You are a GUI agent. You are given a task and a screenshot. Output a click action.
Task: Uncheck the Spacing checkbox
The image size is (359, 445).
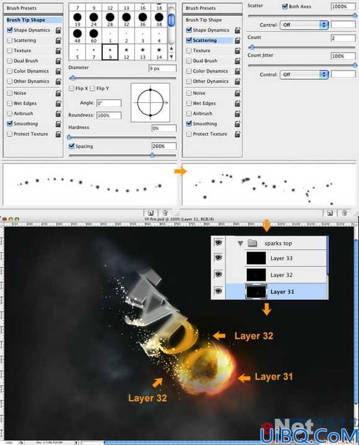(x=71, y=146)
